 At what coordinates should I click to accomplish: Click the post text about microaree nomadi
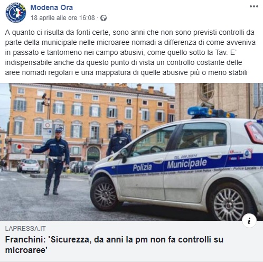click(130, 52)
